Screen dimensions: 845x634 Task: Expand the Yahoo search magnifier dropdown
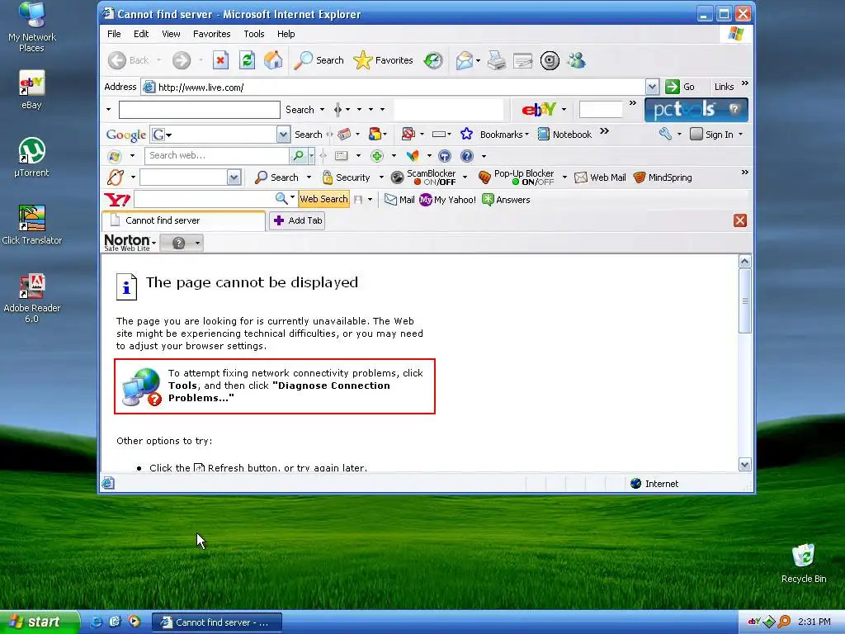(x=293, y=197)
